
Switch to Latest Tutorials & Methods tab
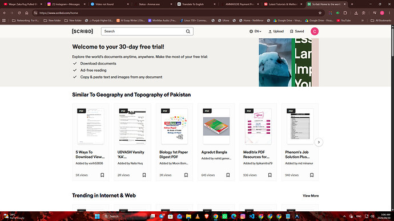coord(283,4)
